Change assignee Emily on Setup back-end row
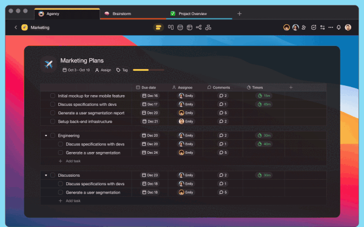The image size is (364, 227). (186, 122)
